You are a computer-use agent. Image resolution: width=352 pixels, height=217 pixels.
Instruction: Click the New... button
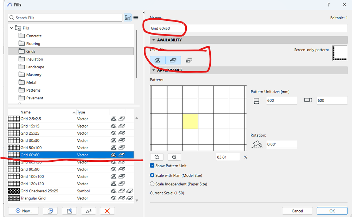pyautogui.click(x=24, y=211)
